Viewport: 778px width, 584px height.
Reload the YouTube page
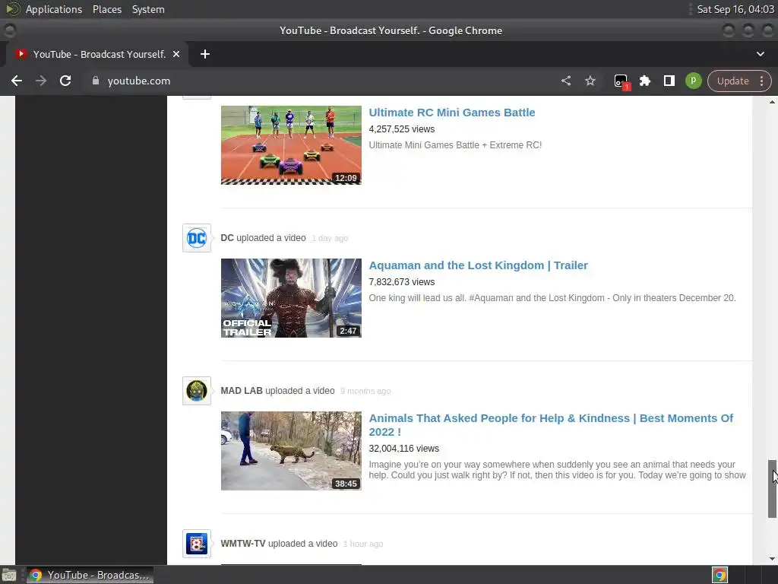point(65,81)
